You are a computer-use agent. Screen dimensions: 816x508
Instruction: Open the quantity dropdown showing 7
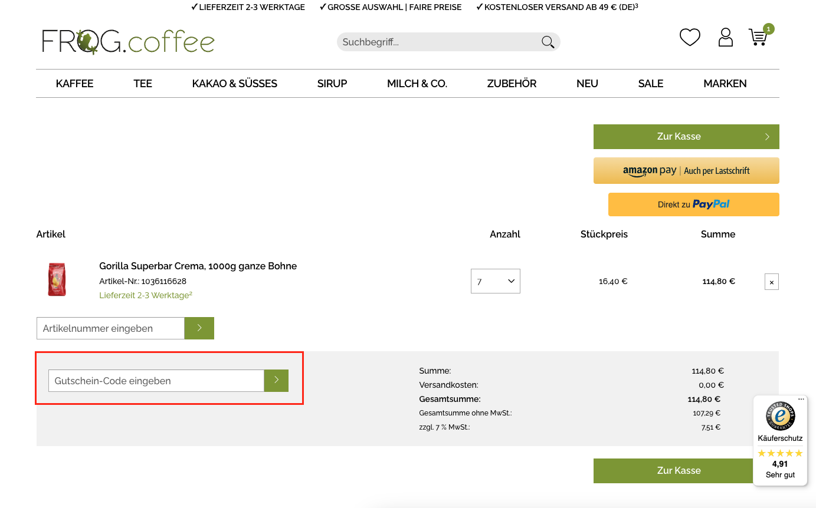pos(496,281)
